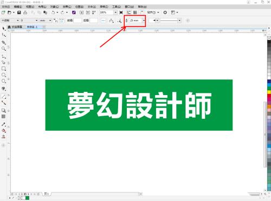Open the View menu
271x201 pixels.
point(30,6)
